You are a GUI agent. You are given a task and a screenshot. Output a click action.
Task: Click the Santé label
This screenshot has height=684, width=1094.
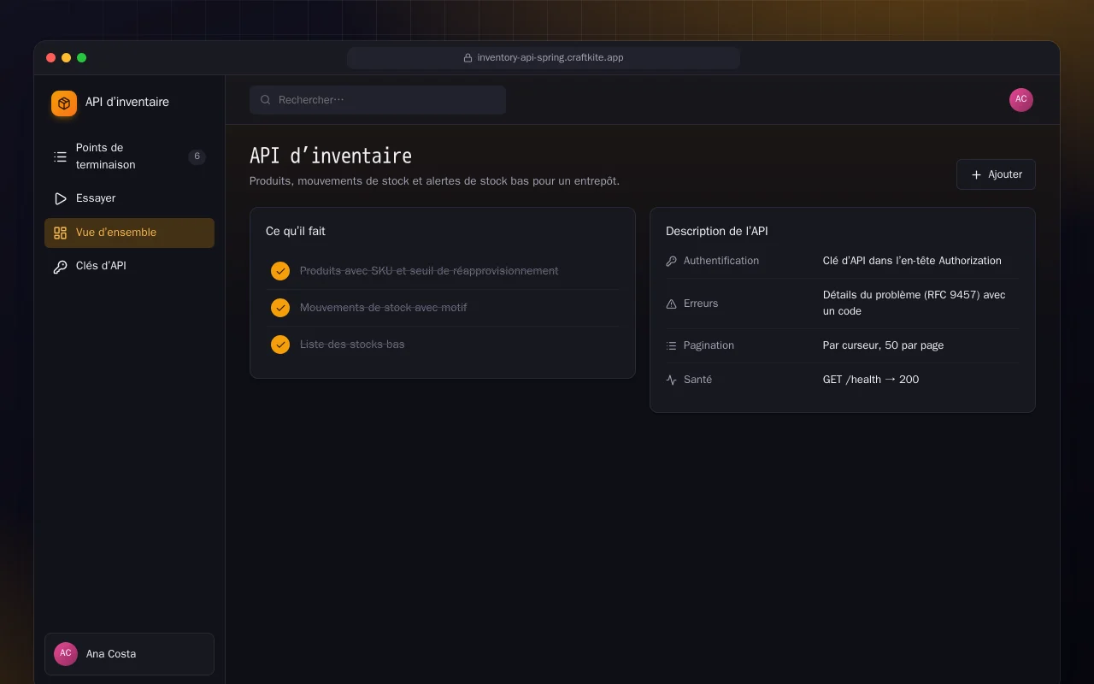coord(697,380)
